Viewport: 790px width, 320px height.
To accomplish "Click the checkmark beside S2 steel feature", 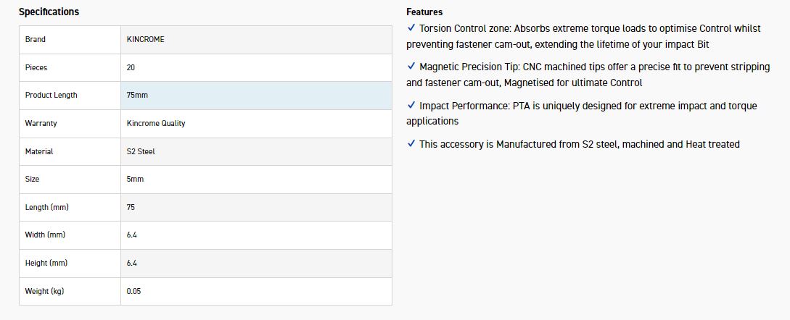I will point(411,144).
